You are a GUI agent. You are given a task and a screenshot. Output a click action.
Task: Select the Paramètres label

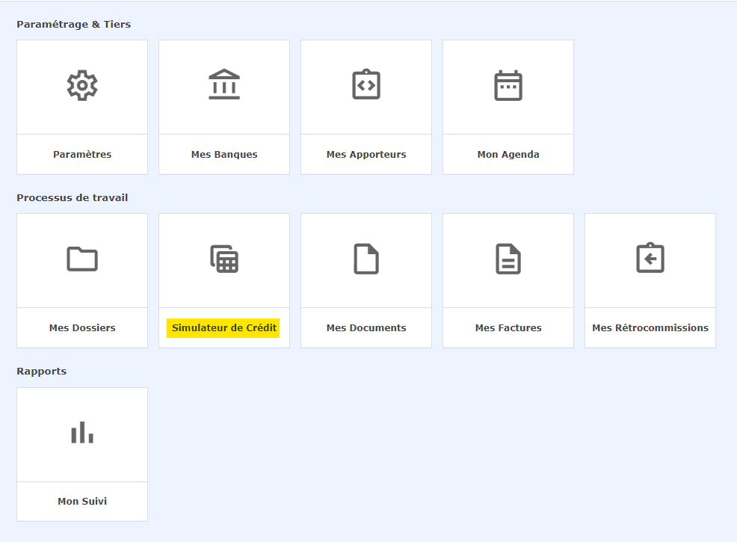(82, 155)
